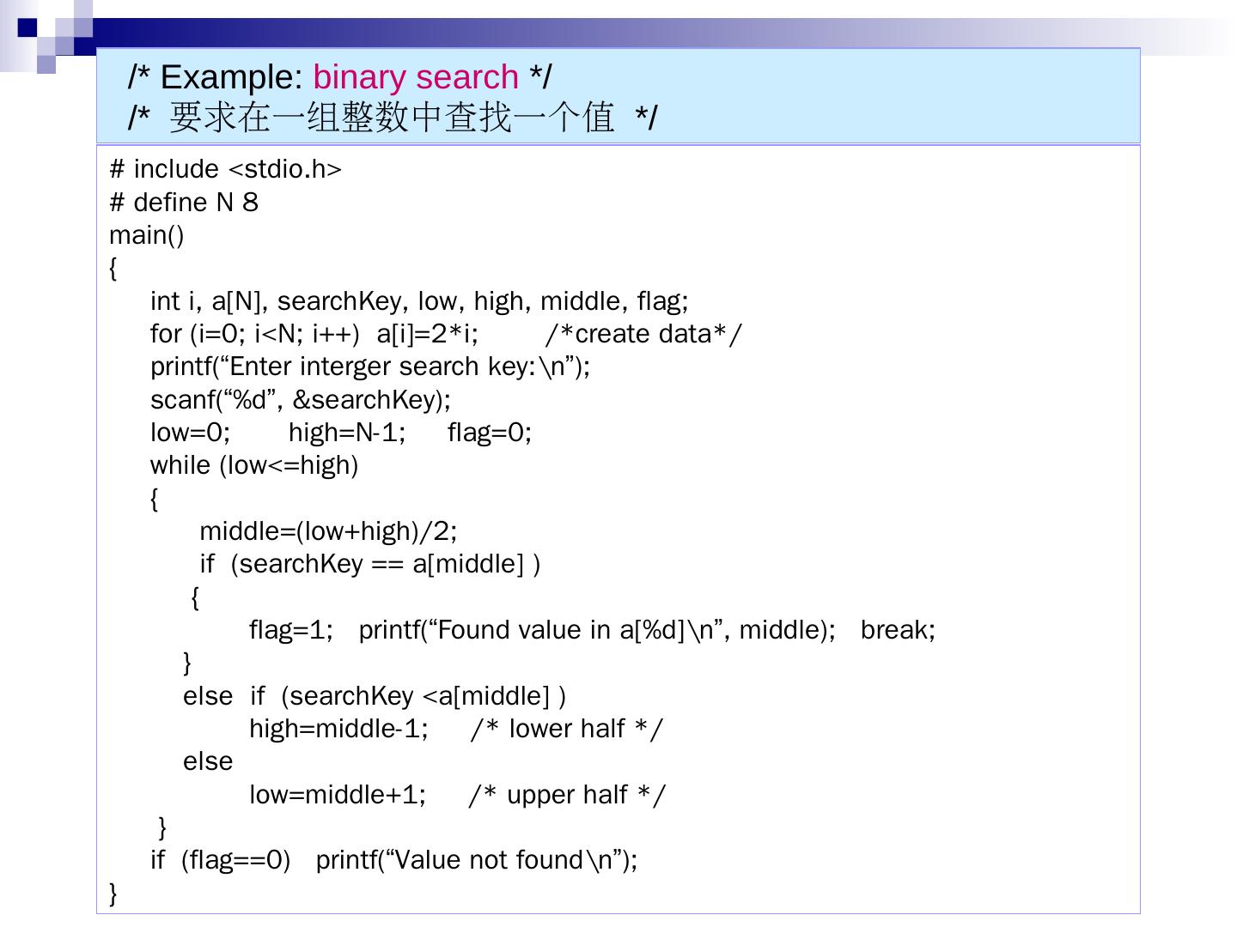Click the "low=middle+1;" statement
The width and height of the screenshot is (1237, 927).
coord(338,795)
